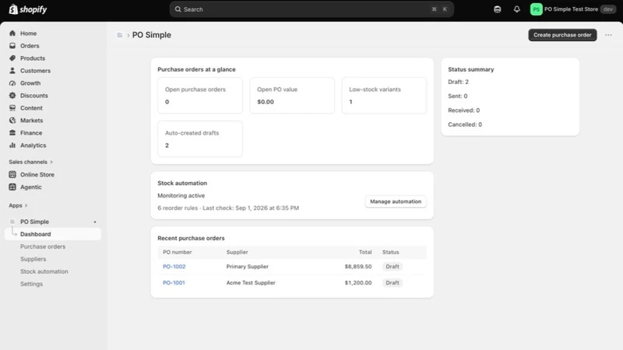Go to Orders in the sidebar
This screenshot has width=623, height=350.
pos(30,46)
